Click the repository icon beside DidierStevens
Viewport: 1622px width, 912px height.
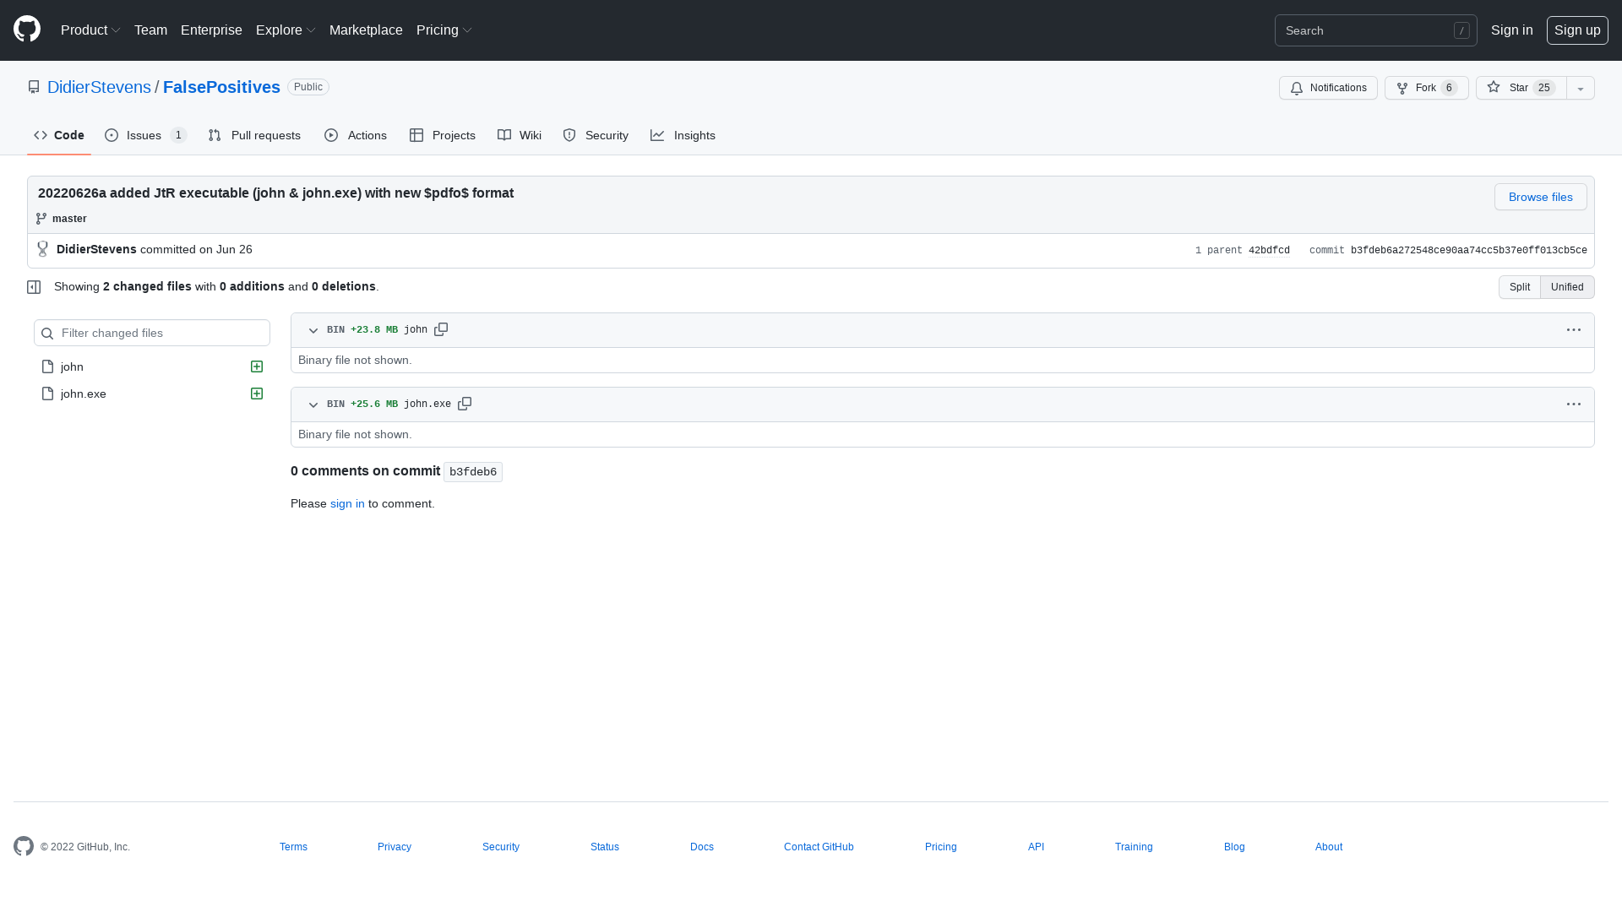(34, 87)
